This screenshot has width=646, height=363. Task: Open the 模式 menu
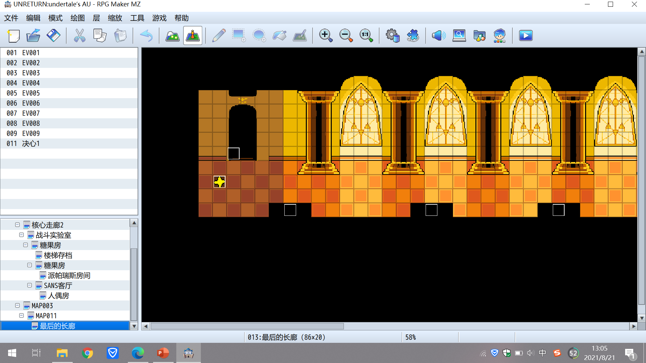pos(56,18)
